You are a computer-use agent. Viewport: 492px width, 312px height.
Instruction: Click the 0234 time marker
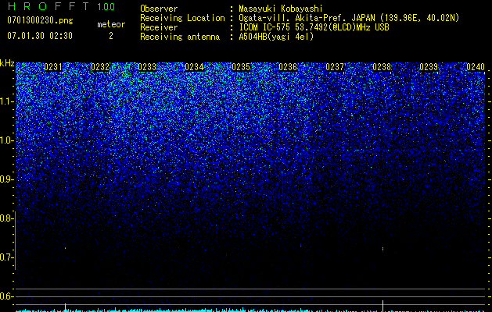194,67
